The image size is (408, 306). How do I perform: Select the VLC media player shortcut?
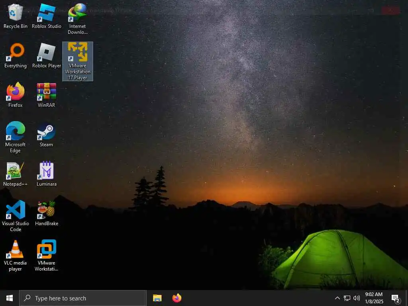pos(16,256)
